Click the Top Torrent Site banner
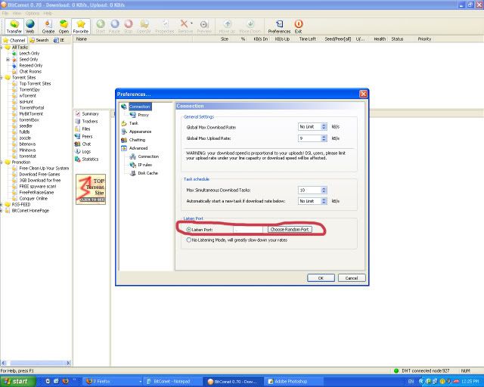484x387 pixels. [91, 189]
